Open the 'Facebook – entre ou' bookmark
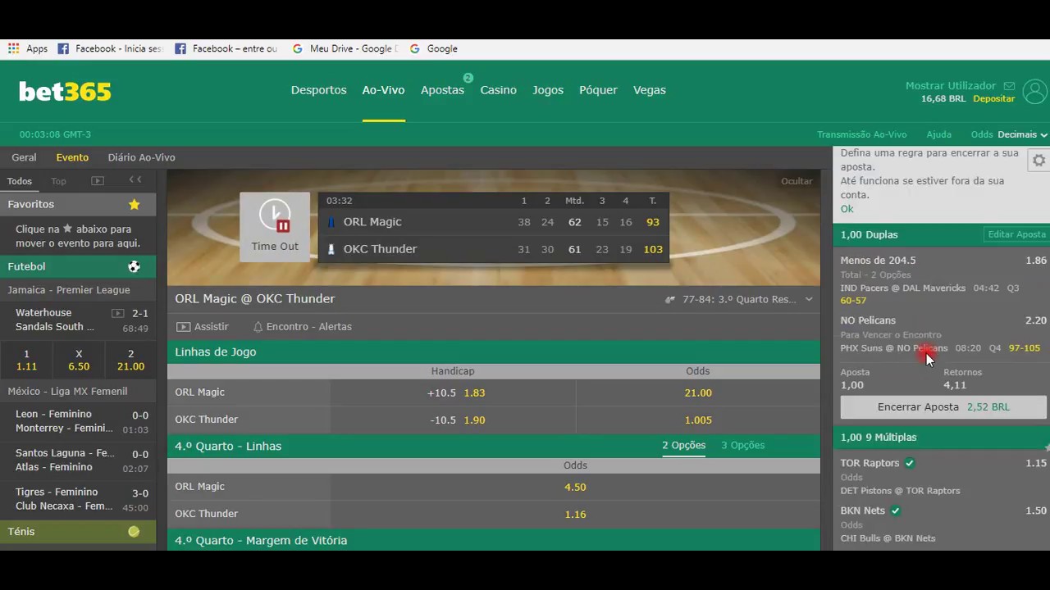The image size is (1050, 590). pyautogui.click(x=226, y=48)
